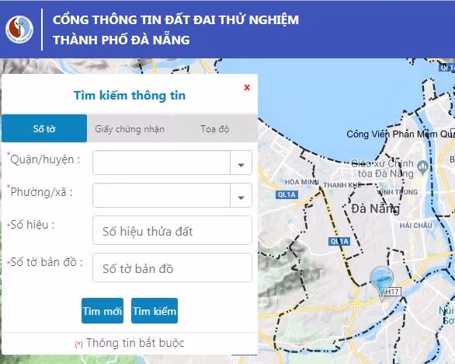Screen dimensions: 455x364
Task: Click the Công Viên Phần Mềm map label
Action: click(401, 134)
